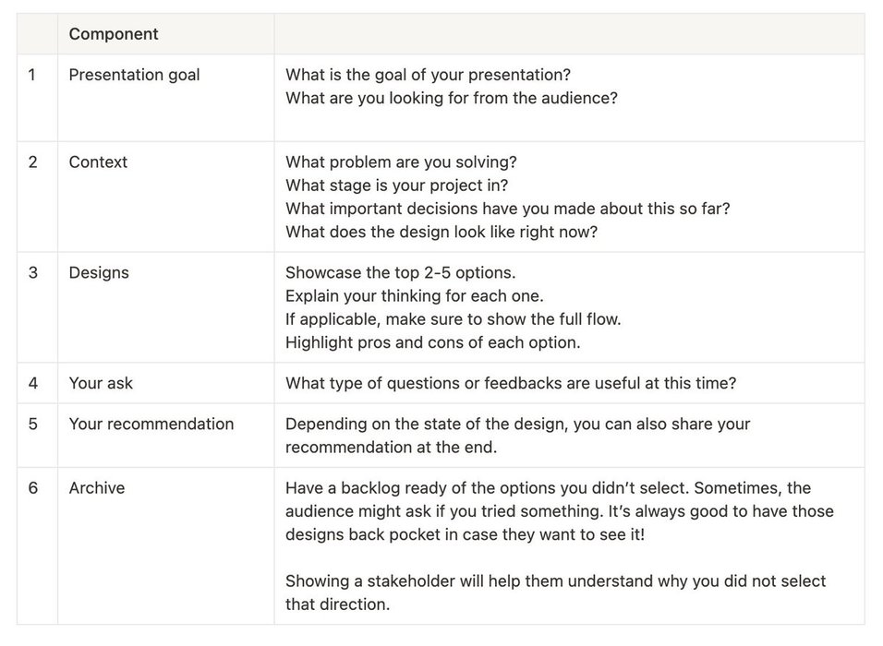
Task: Select the "Presentation goal" cell
Action: click(134, 75)
